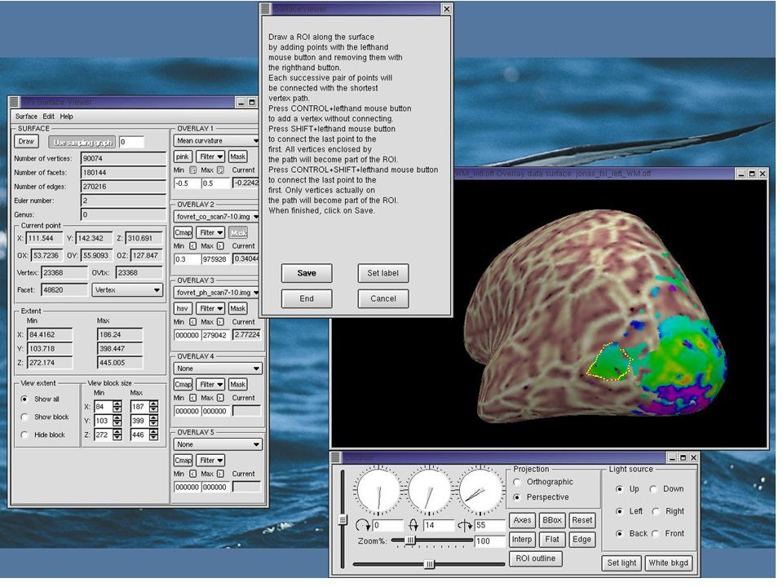783x587 pixels.
Task: Toggle the Use sampling graph button
Action: pyautogui.click(x=82, y=142)
